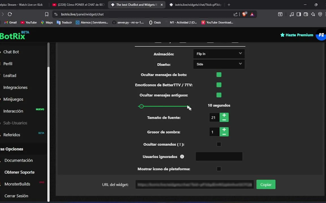Viewport: 326px width, 203px height.
Task: Open Traducir bookmark
Action: pos(64,22)
